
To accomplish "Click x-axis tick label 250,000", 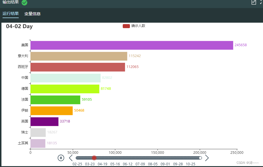I will (x=237, y=153).
